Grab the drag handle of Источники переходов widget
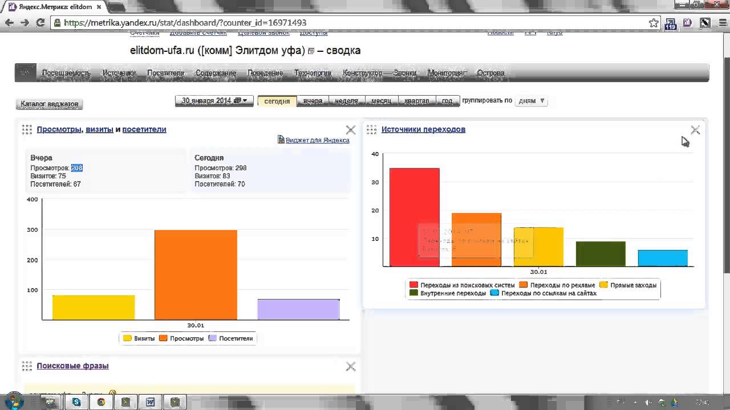This screenshot has width=730, height=410. (371, 129)
